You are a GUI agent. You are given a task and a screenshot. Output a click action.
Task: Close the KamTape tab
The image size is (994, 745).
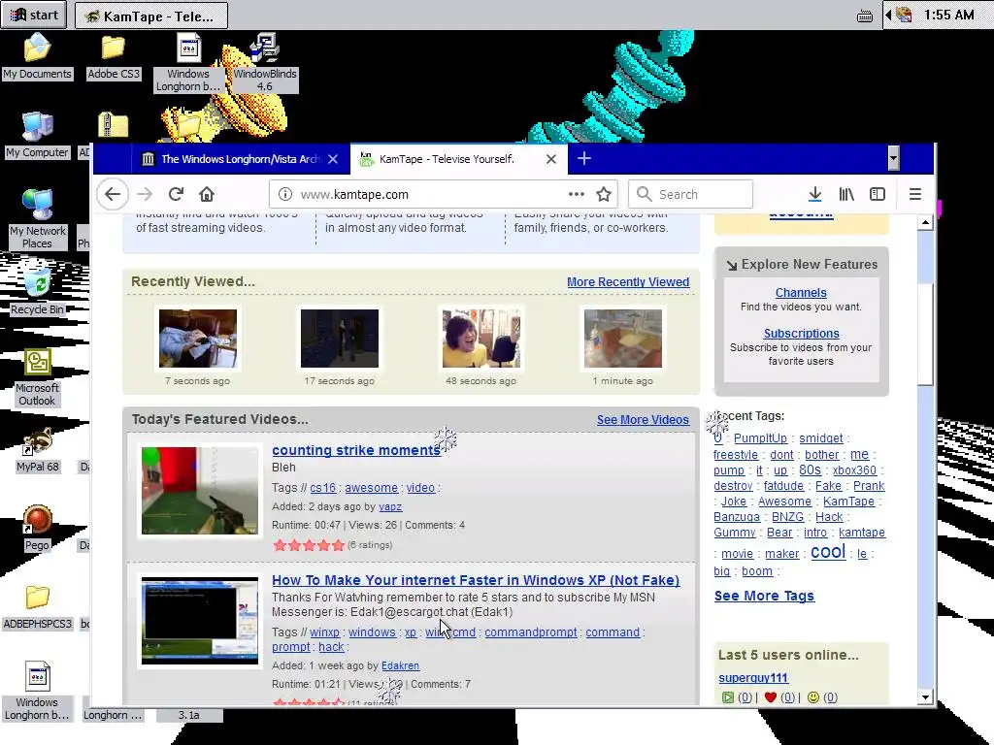click(551, 159)
